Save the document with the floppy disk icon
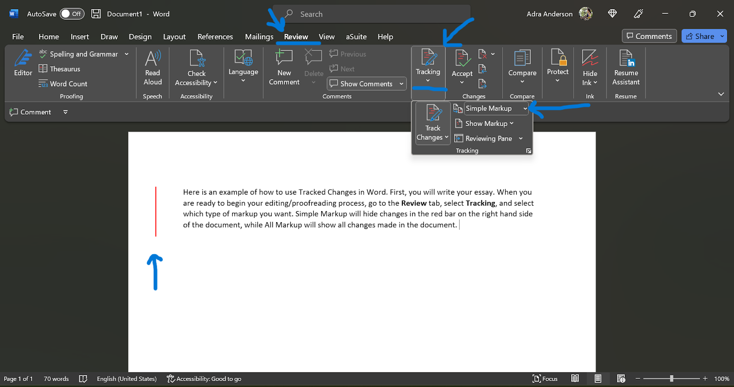The width and height of the screenshot is (734, 387). (96, 14)
